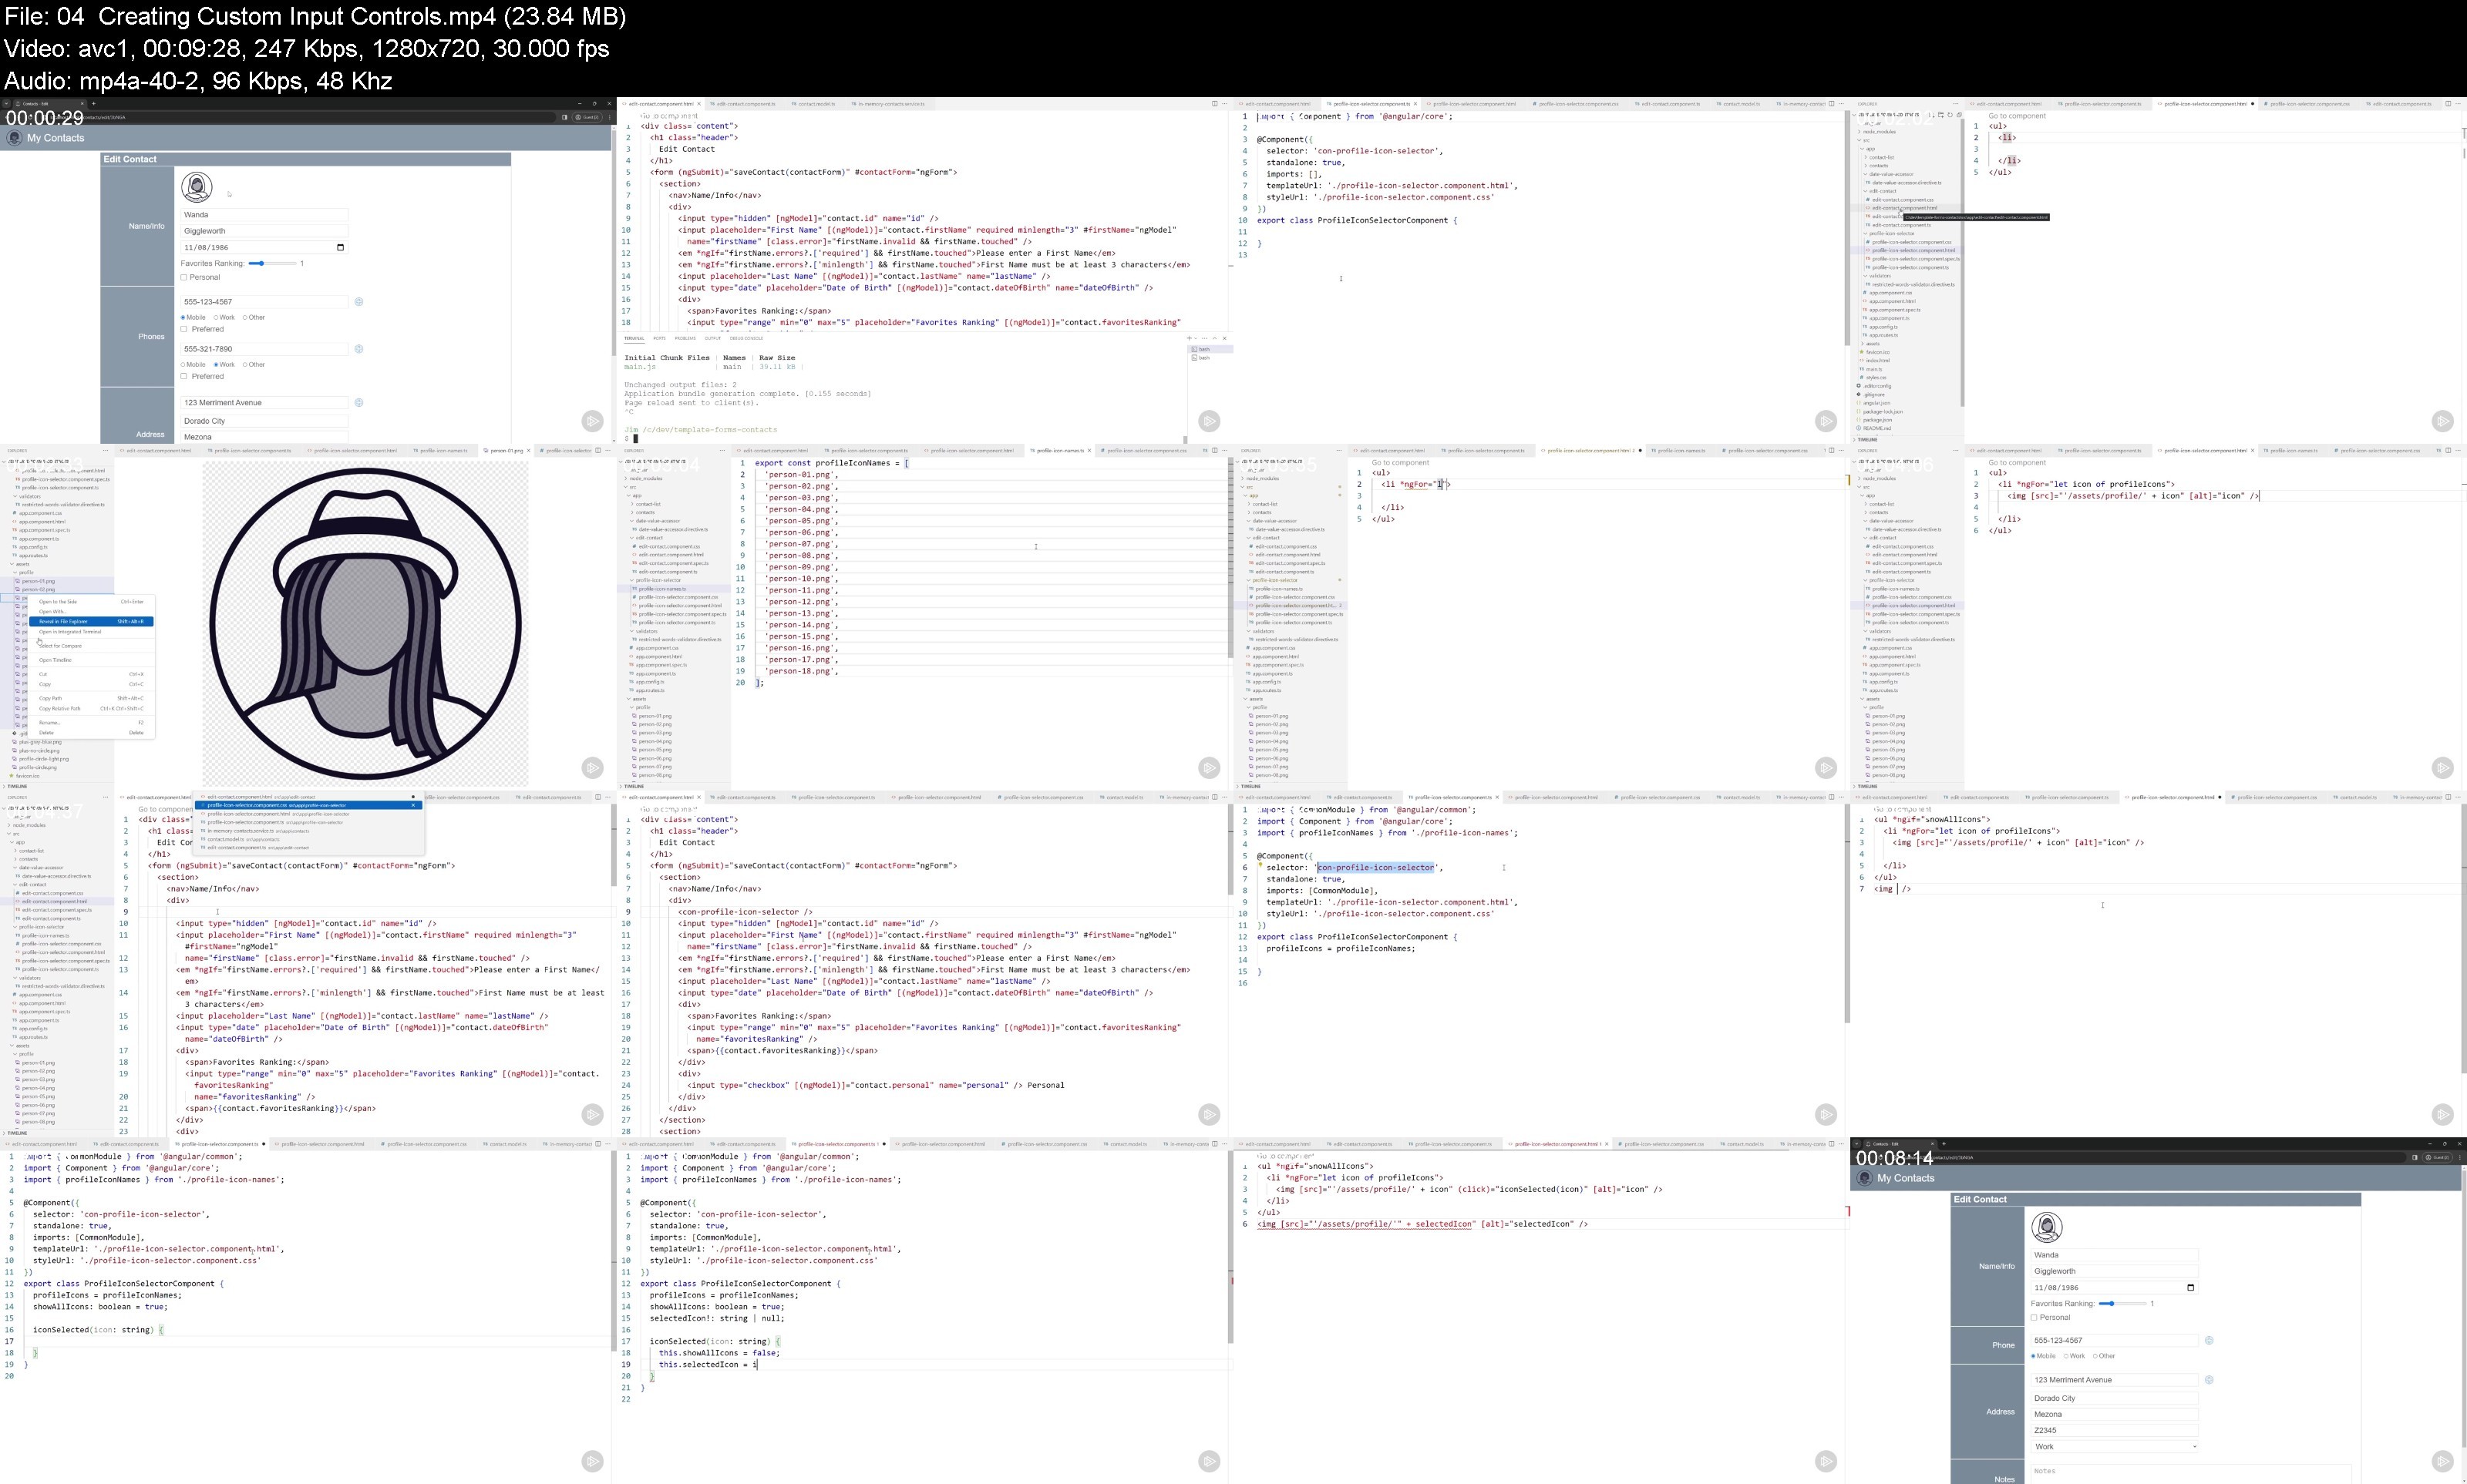The image size is (2467, 1484).
Task: Select Other radio under 555-321-7890 phone
Action: point(245,364)
